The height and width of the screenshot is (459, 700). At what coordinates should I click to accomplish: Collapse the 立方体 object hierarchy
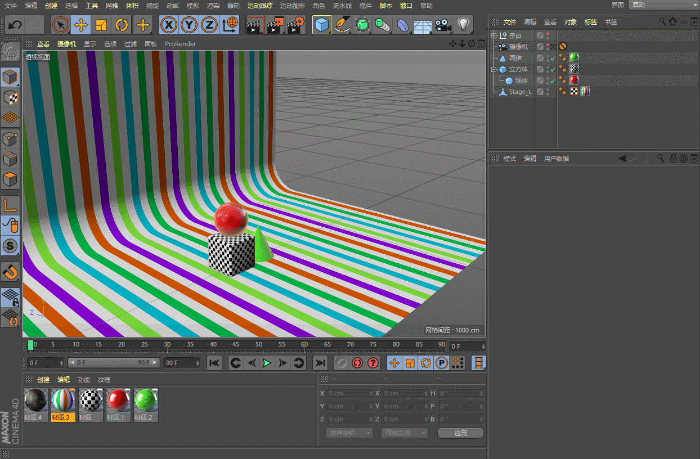(494, 70)
